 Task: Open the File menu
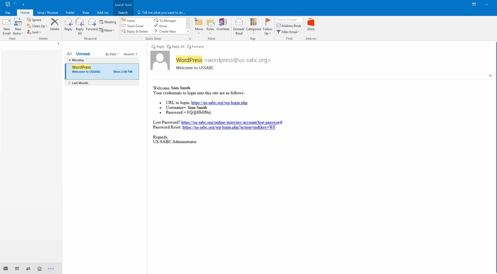point(8,13)
